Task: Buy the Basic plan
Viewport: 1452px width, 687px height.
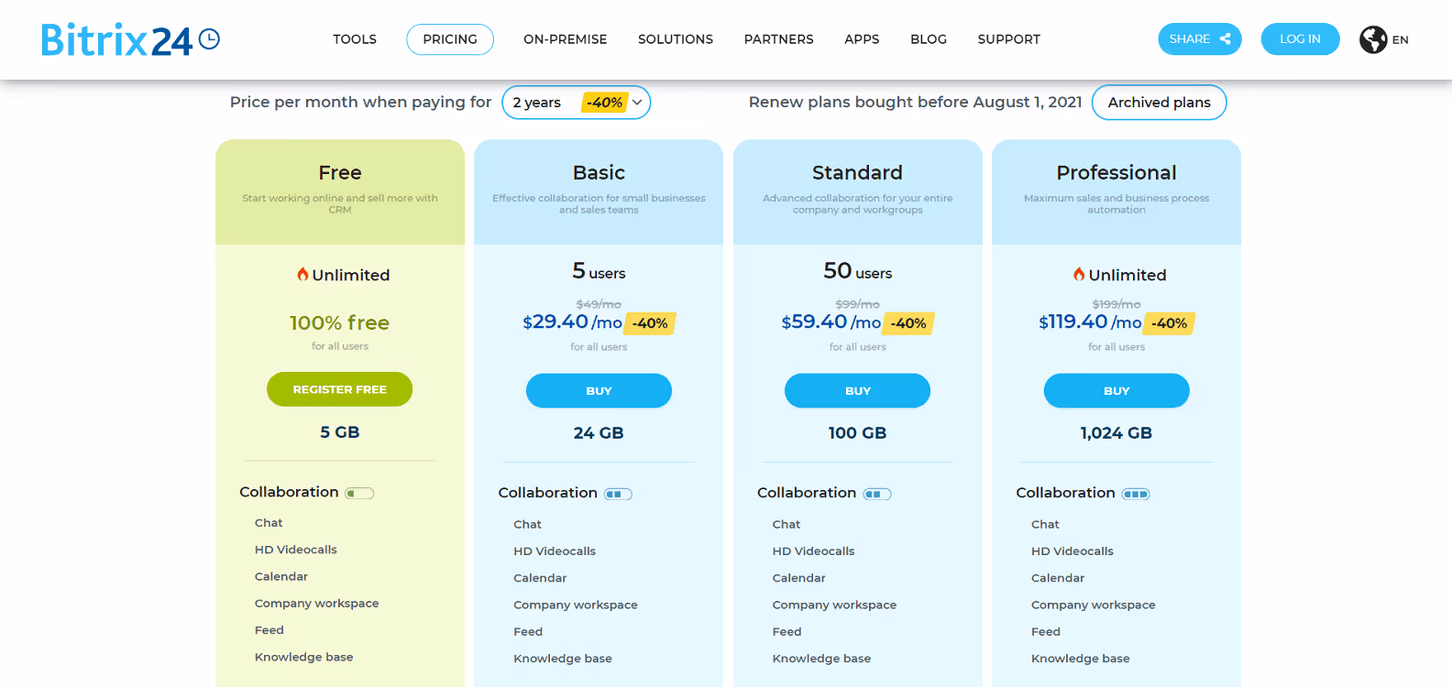Action: click(599, 390)
